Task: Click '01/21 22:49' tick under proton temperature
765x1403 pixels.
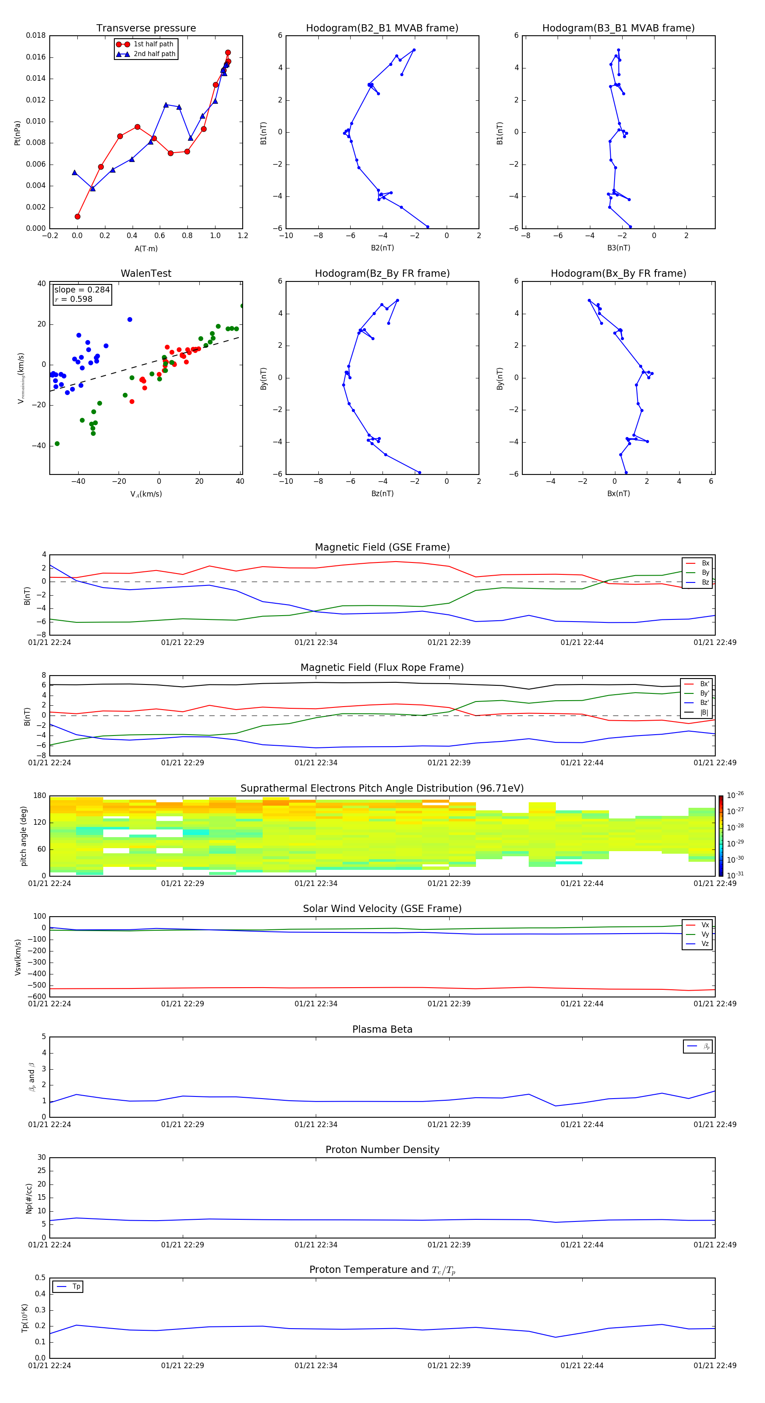Action: tap(715, 1366)
